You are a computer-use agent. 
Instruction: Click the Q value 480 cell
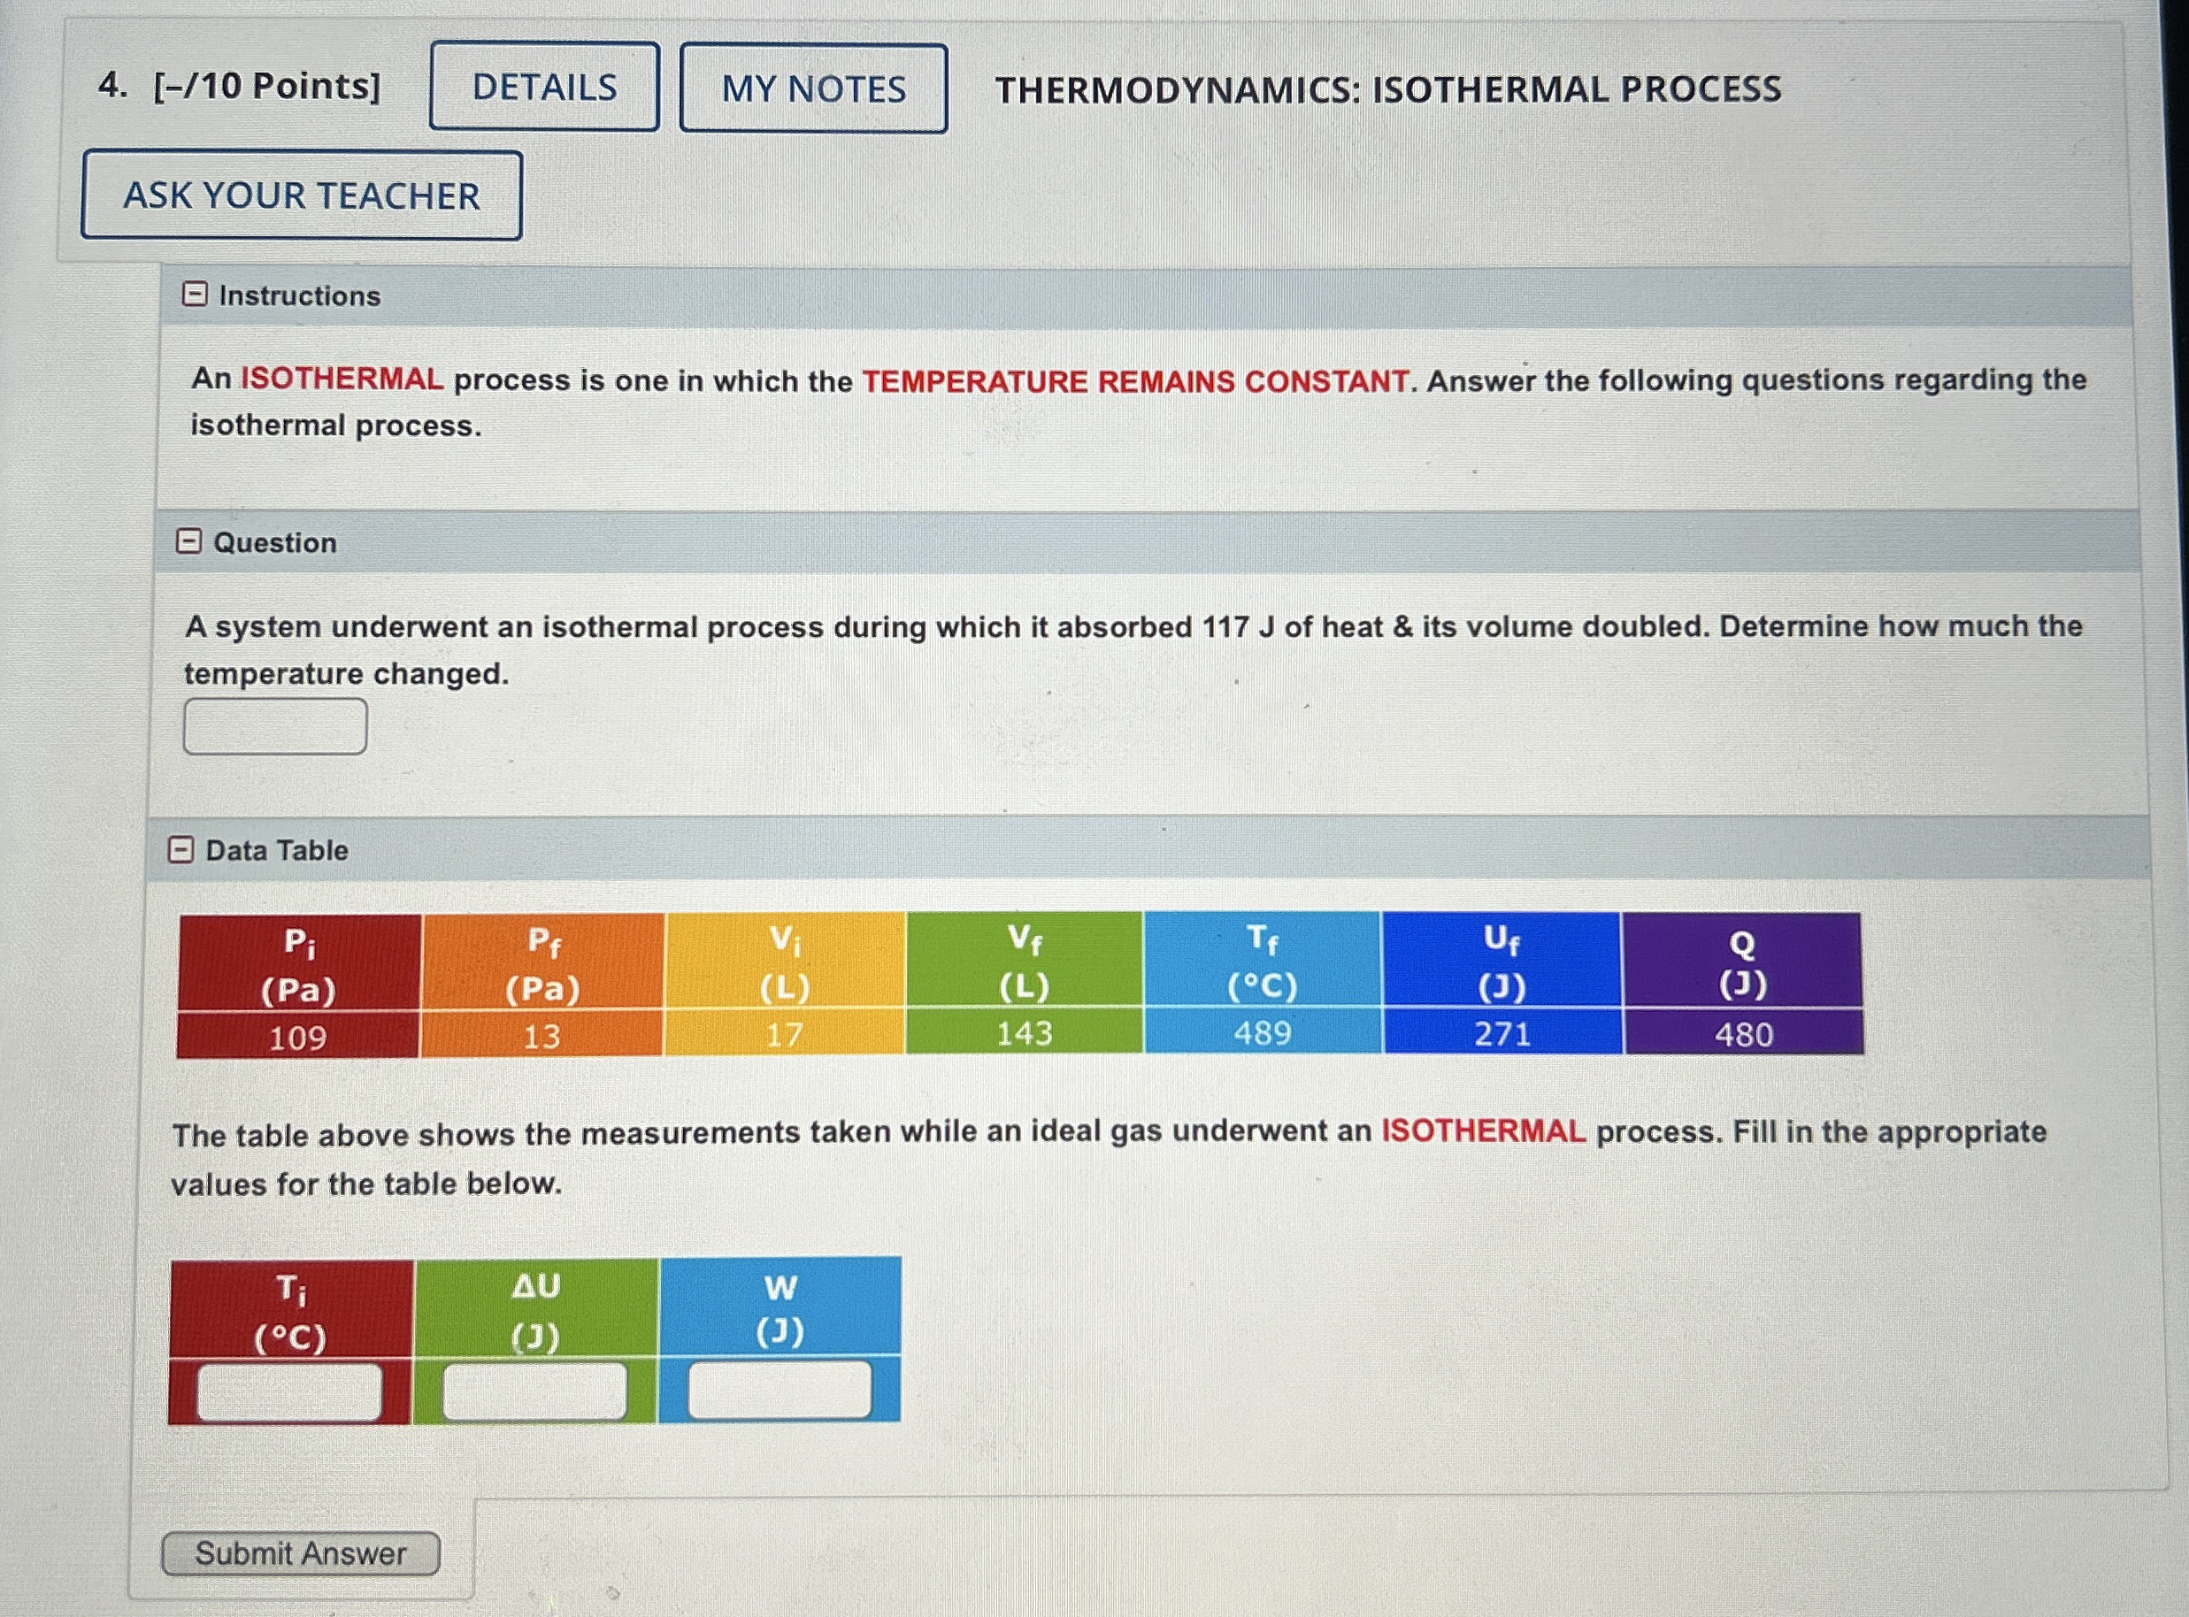coord(1747,1034)
